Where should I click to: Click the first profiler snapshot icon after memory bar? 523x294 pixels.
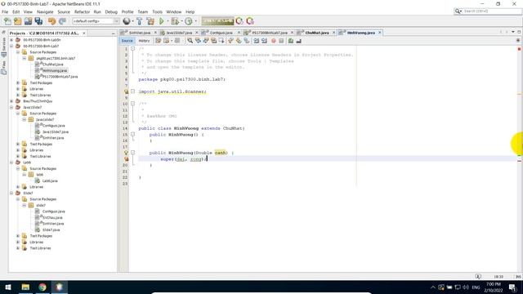click(x=239, y=21)
